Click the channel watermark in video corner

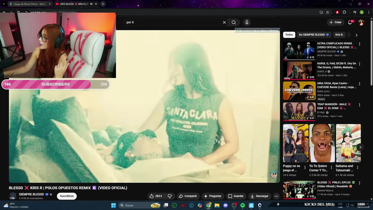click(x=273, y=174)
